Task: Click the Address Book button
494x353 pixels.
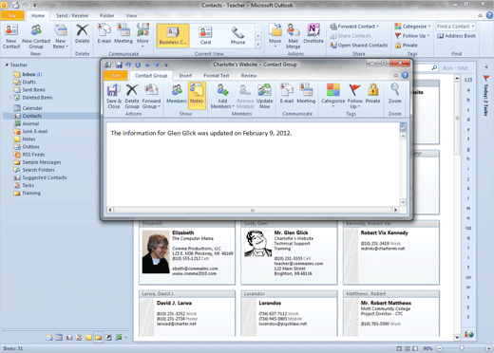Action: pos(457,36)
